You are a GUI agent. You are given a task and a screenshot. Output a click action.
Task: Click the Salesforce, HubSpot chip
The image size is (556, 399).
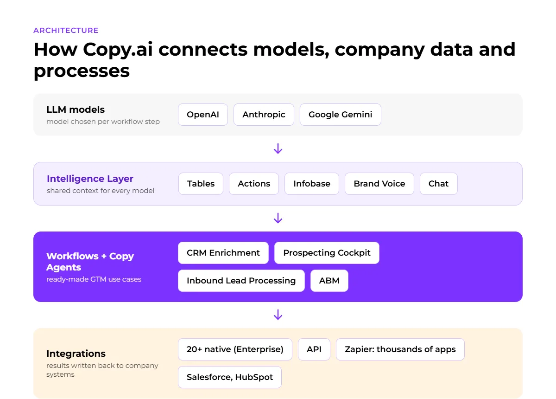[230, 377]
